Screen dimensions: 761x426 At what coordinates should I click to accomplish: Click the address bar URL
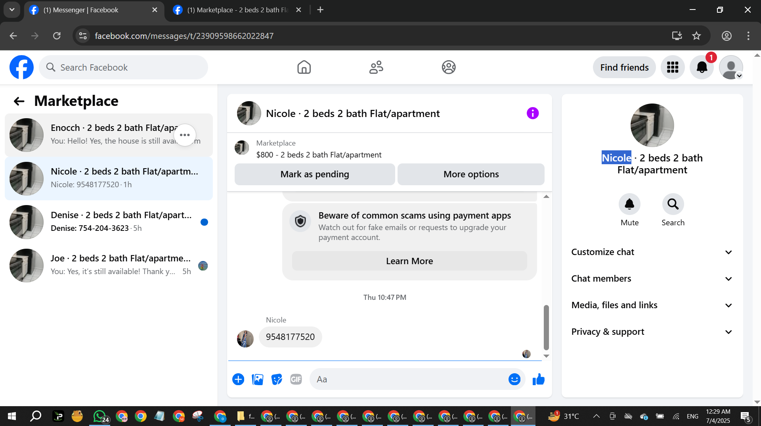click(x=184, y=36)
